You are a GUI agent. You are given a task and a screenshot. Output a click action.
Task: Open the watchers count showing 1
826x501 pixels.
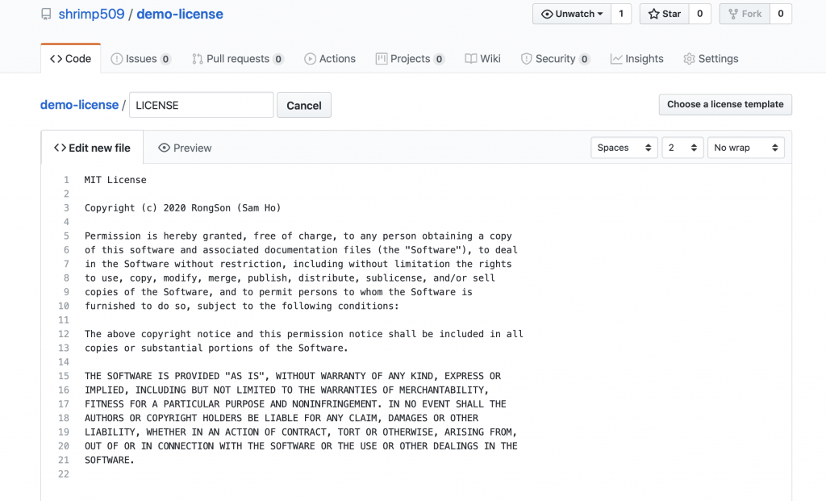pyautogui.click(x=621, y=14)
